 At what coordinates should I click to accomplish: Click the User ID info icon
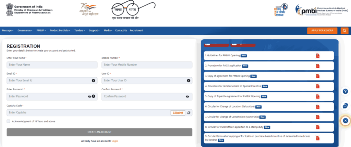pyautogui.click(x=188, y=81)
